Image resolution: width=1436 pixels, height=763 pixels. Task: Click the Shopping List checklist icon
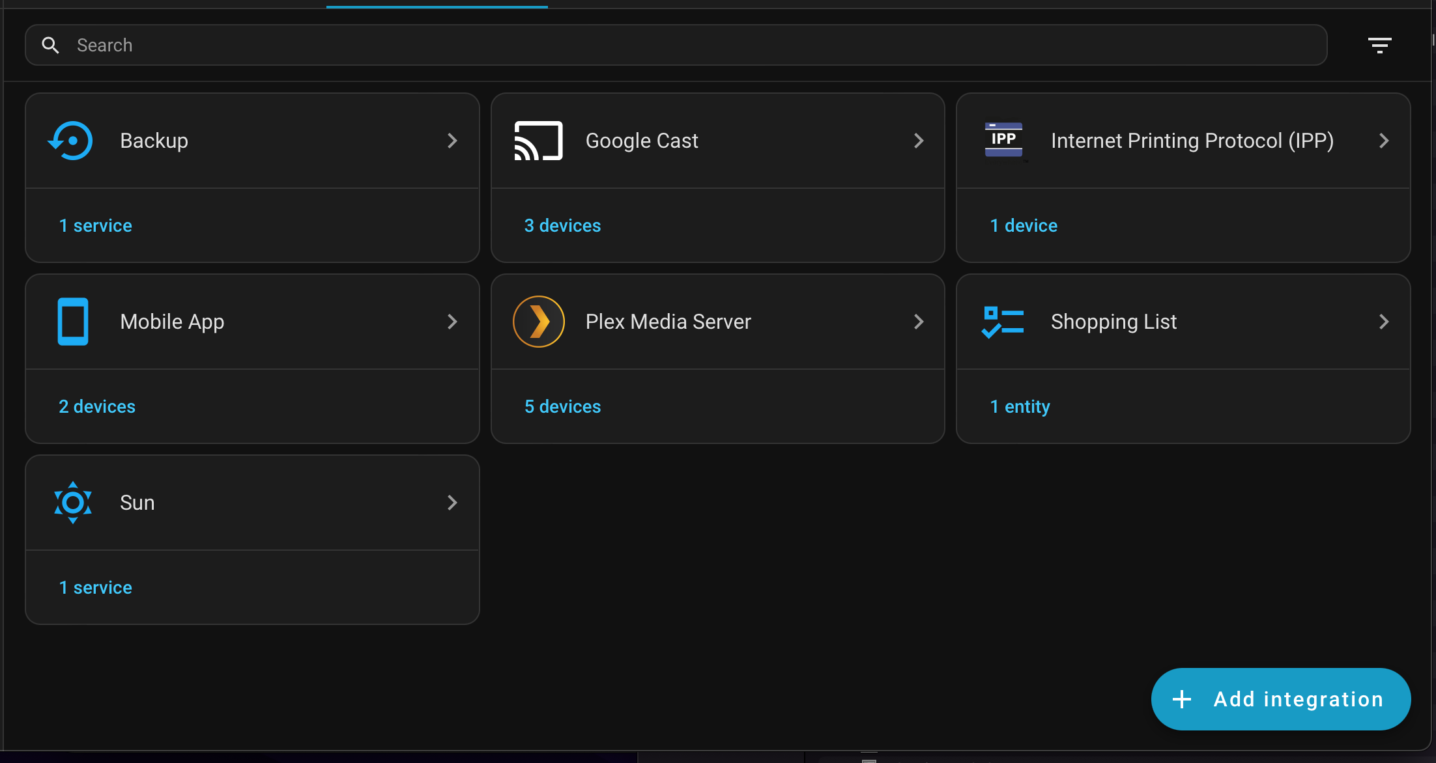[1003, 322]
